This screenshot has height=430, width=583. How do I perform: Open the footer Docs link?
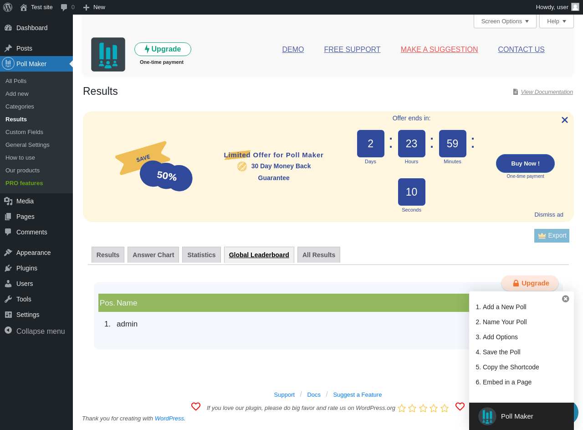pyautogui.click(x=314, y=395)
